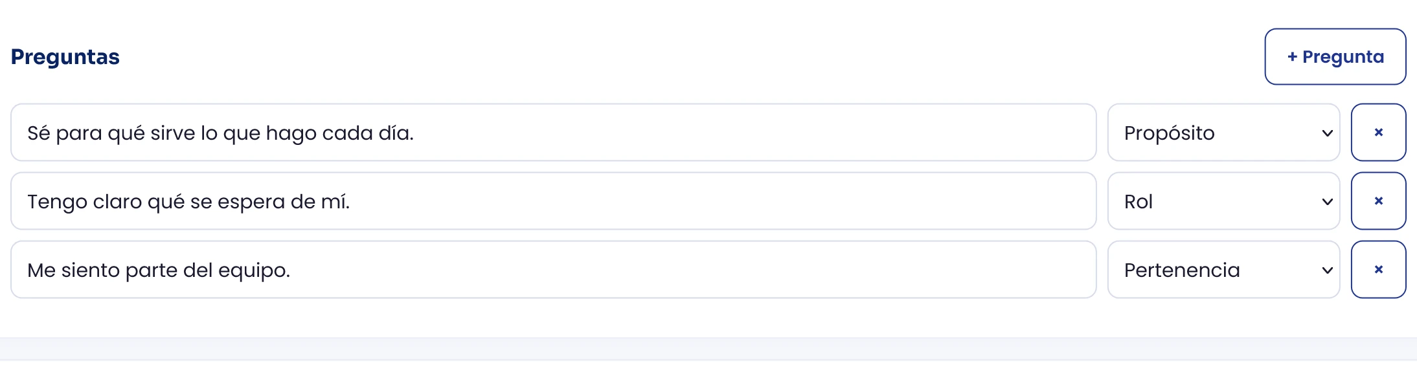Click the chevron arrow on Rol selector
Image resolution: width=1417 pixels, height=383 pixels.
(x=1327, y=202)
